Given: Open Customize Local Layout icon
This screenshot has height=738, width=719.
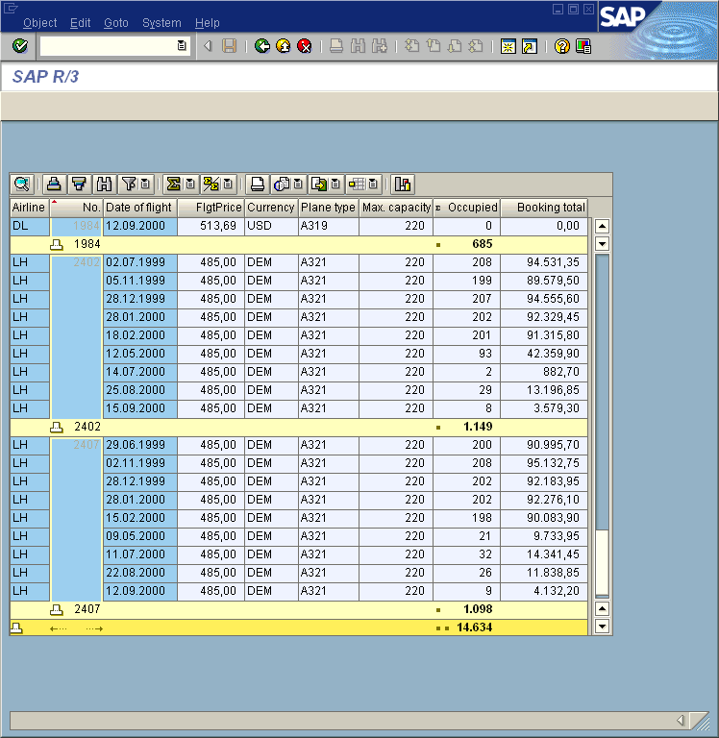Looking at the screenshot, I should pyautogui.click(x=583, y=46).
